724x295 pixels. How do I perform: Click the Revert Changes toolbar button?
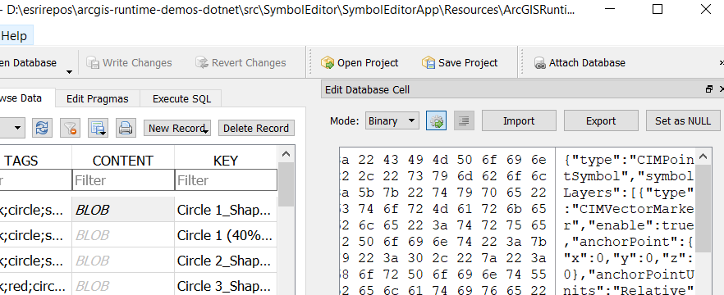(x=241, y=62)
